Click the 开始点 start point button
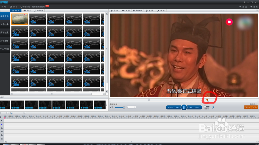Image resolution: width=259 pixels, height=145 pixels. (170, 107)
